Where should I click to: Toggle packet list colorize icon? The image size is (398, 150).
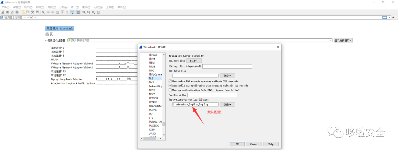pyautogui.click(x=78, y=12)
